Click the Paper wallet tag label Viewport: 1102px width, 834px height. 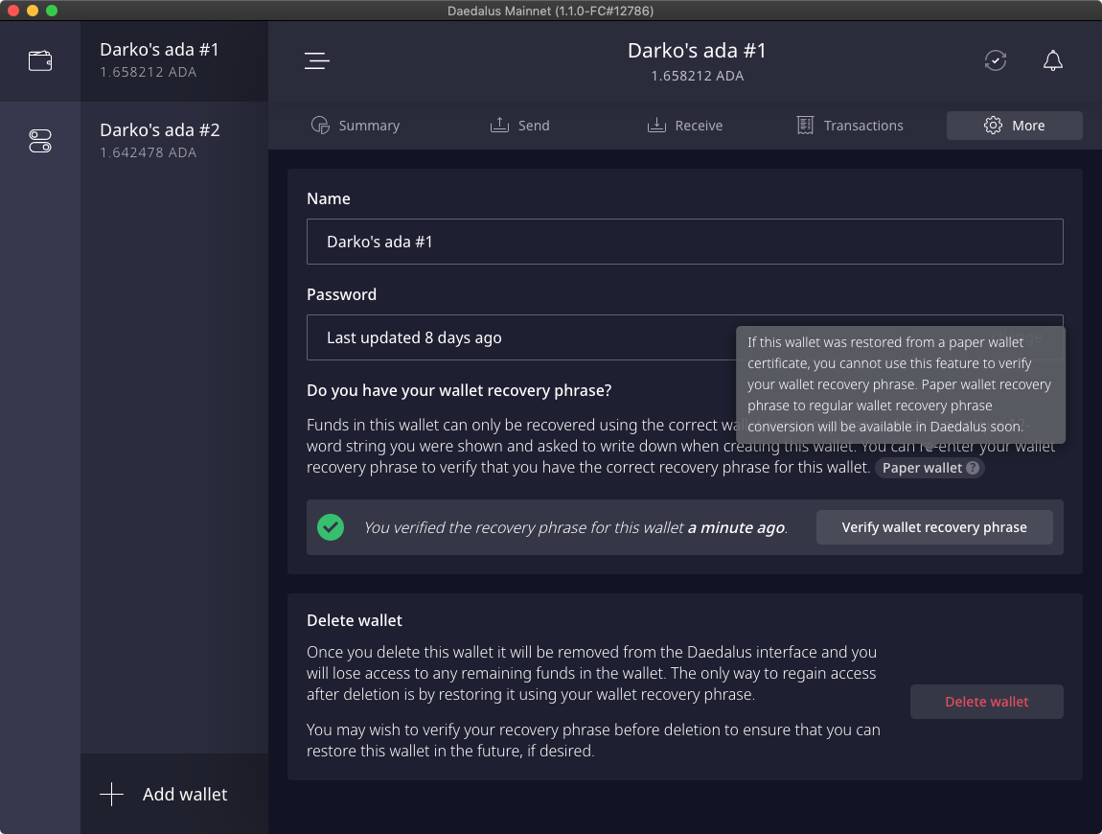(921, 468)
